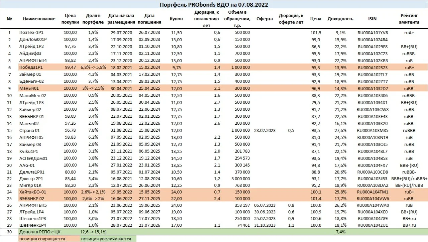Click the 'ISIN' column header
428x242 pixels.
pos(372,19)
